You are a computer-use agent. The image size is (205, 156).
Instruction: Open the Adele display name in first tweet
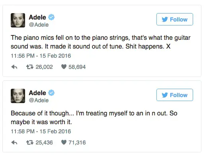pos(37,17)
